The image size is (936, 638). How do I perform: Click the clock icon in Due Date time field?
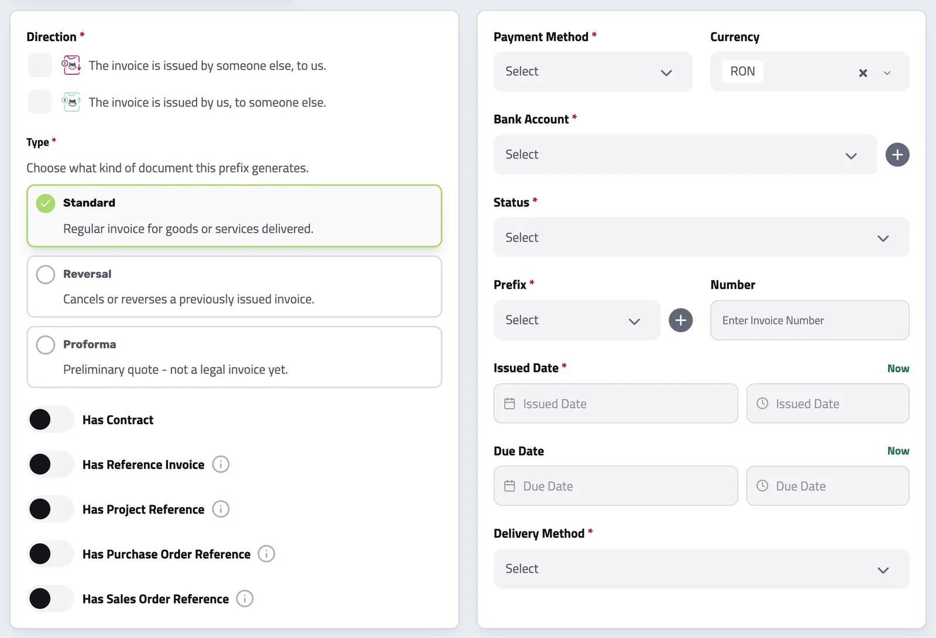762,486
